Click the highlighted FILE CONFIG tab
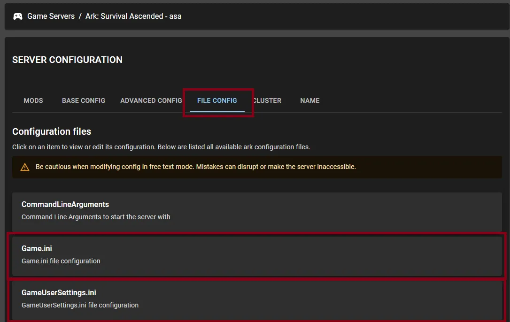The image size is (510, 322). pyautogui.click(x=217, y=100)
